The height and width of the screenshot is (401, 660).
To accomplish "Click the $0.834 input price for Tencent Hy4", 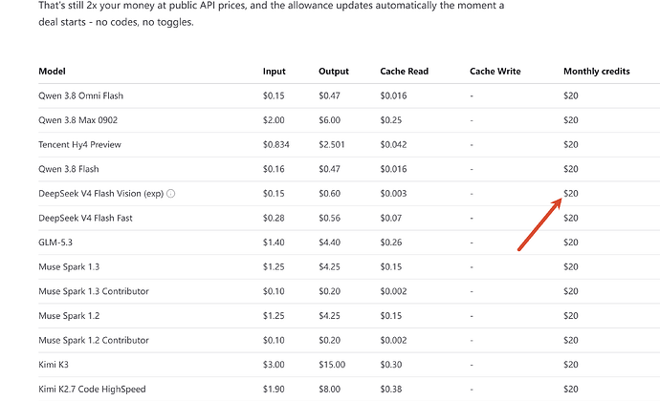I will coord(276,144).
